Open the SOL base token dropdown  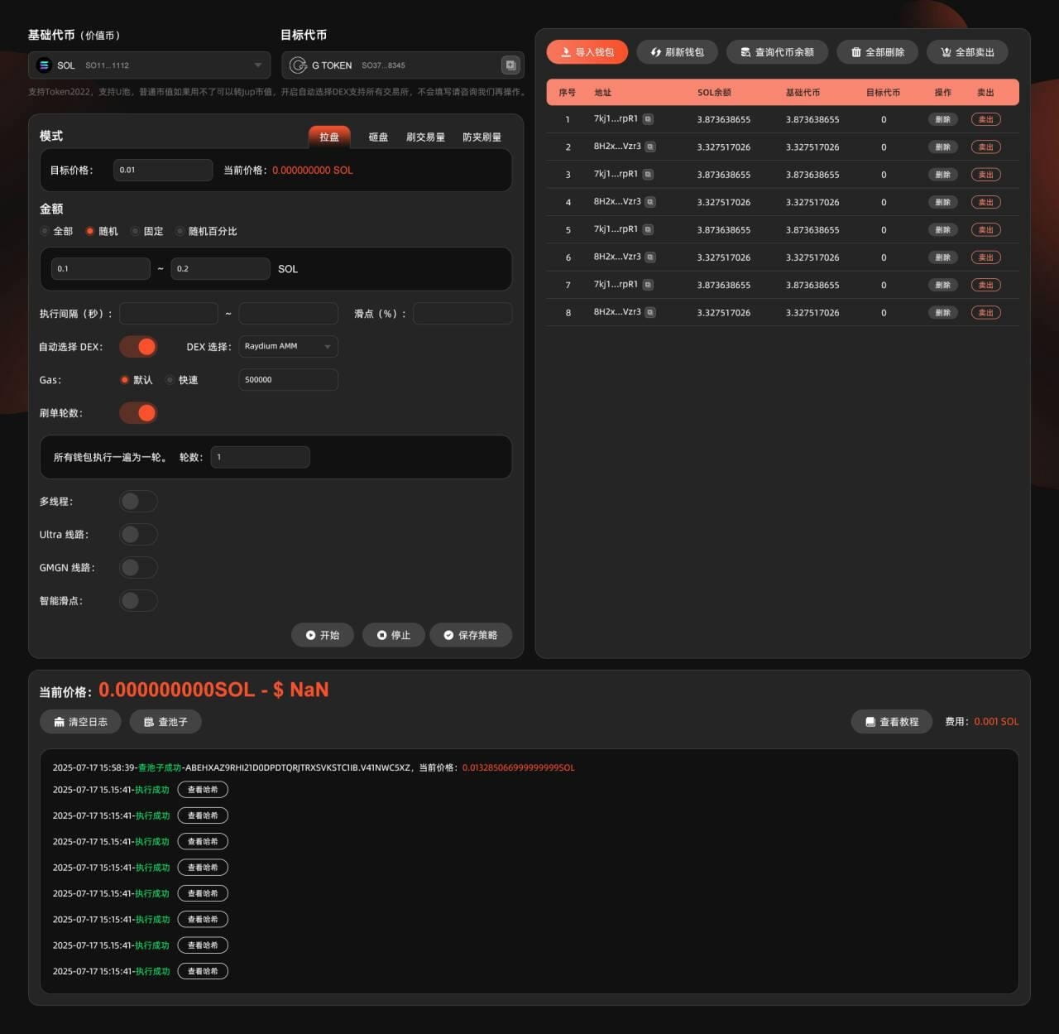tap(150, 65)
